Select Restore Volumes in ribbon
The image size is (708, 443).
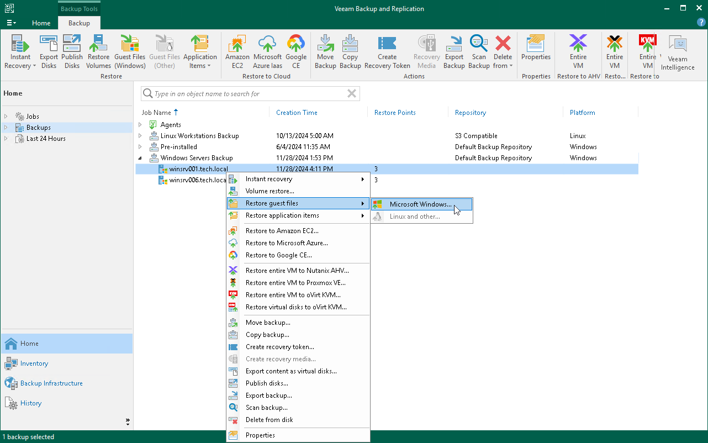click(98, 52)
